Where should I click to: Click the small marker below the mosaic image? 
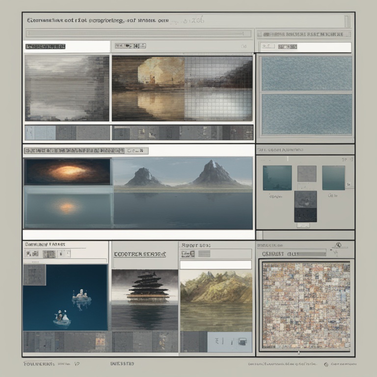(298, 353)
